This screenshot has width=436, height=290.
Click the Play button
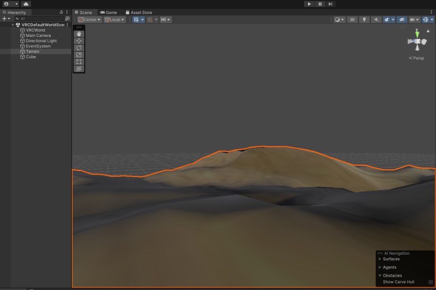point(309,4)
